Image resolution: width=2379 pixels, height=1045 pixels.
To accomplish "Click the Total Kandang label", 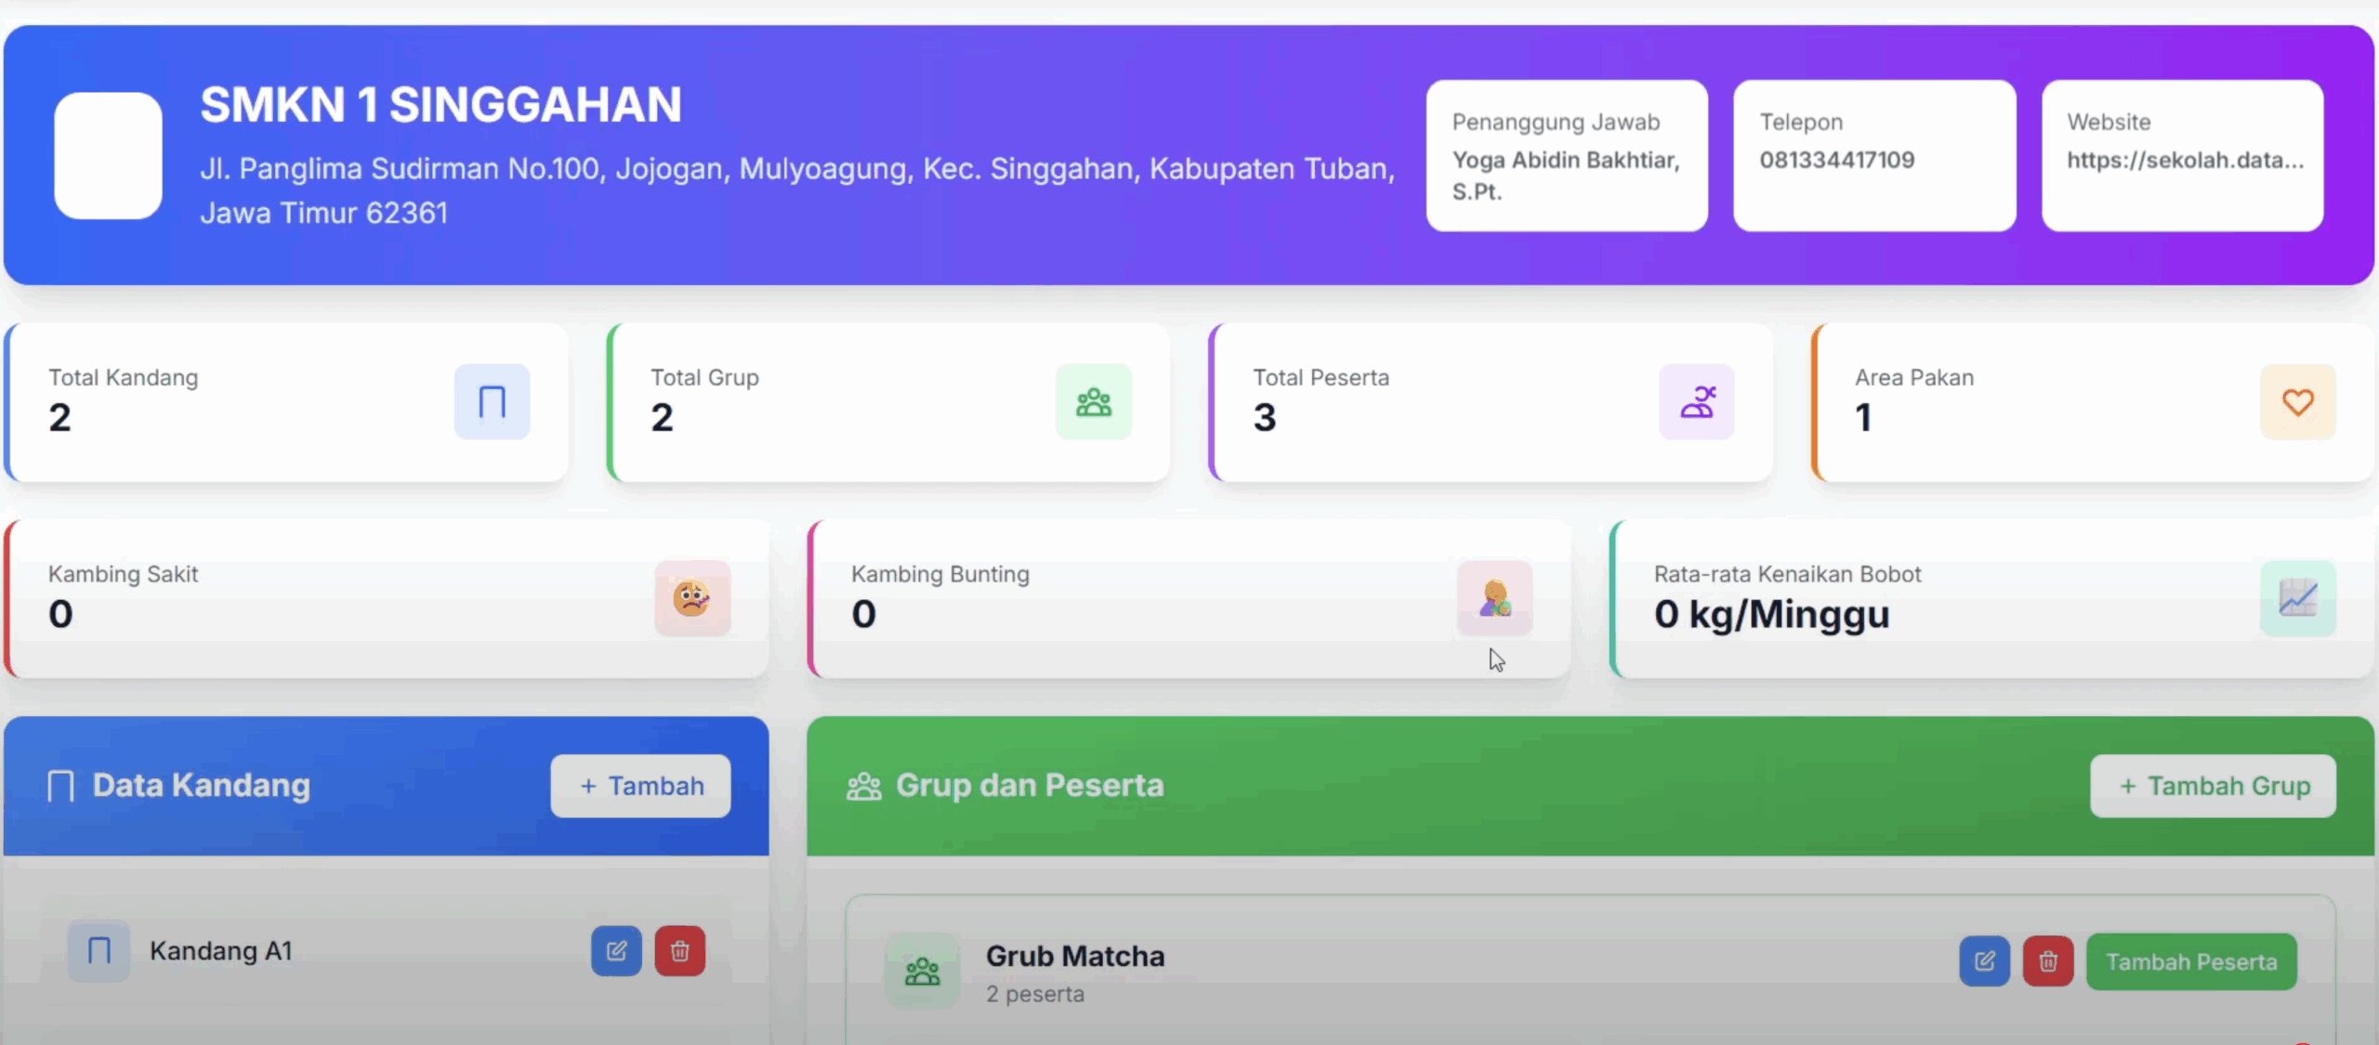I will coord(124,377).
